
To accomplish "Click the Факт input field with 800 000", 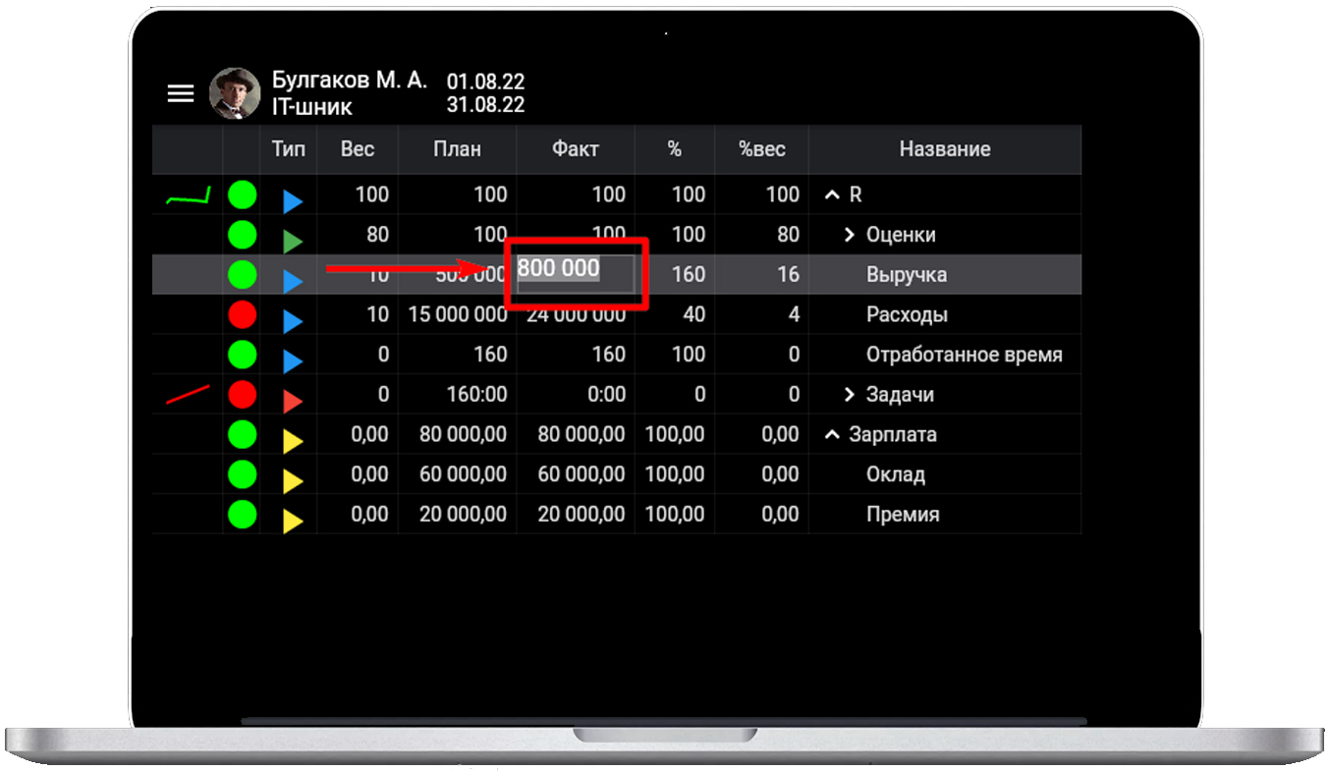I will tap(575, 270).
